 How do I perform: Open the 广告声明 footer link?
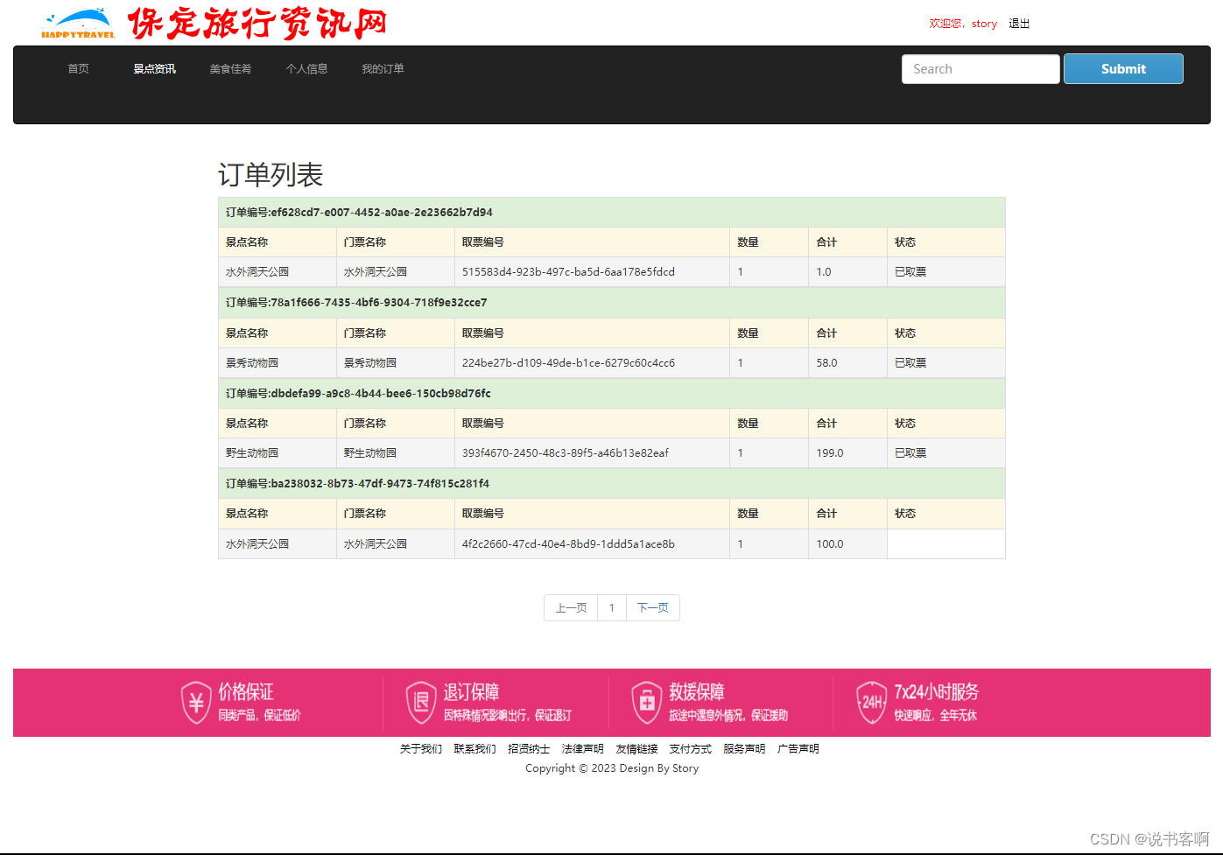(x=798, y=749)
